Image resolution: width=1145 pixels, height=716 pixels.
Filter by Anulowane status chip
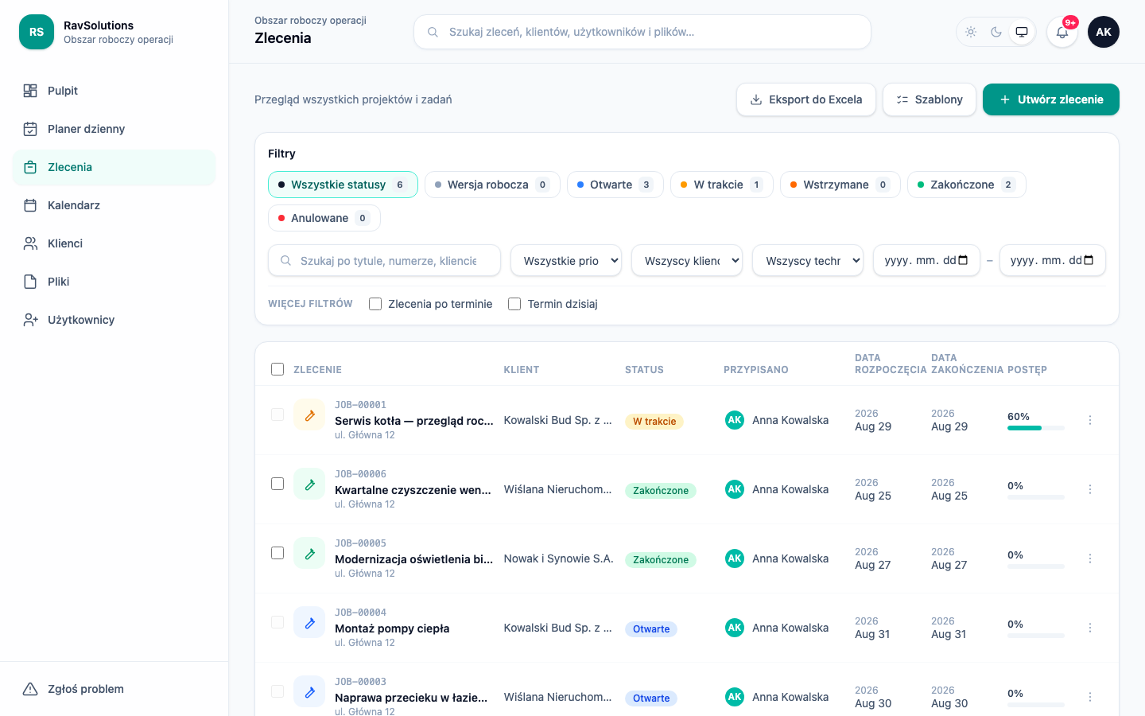[324, 218]
